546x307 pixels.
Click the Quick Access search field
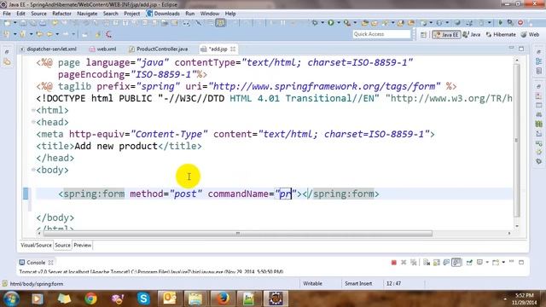pos(381,34)
